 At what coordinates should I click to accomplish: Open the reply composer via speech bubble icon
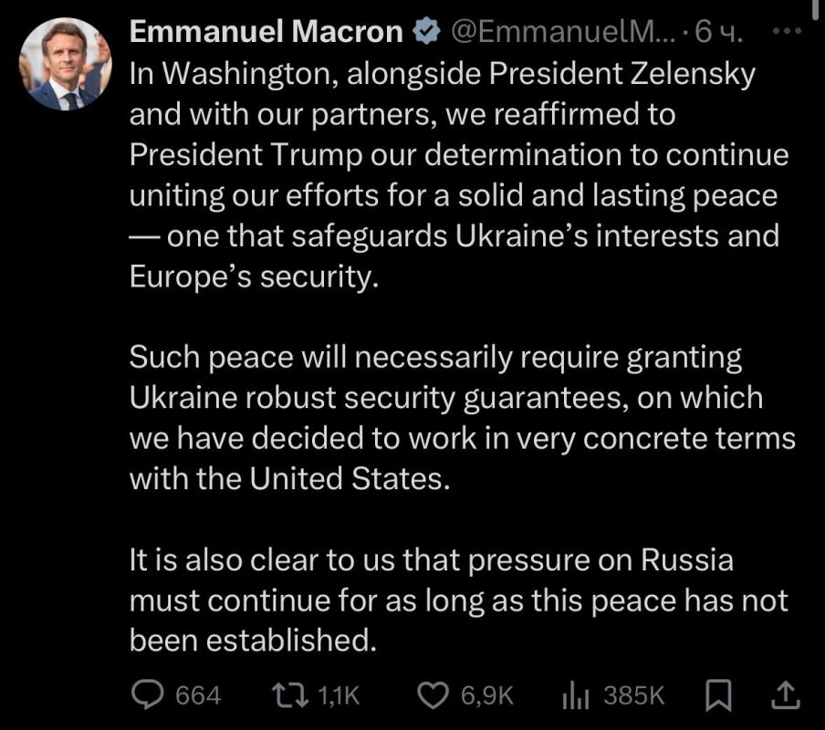point(147,694)
